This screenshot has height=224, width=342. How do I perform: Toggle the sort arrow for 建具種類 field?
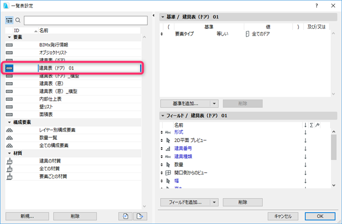tap(305, 157)
